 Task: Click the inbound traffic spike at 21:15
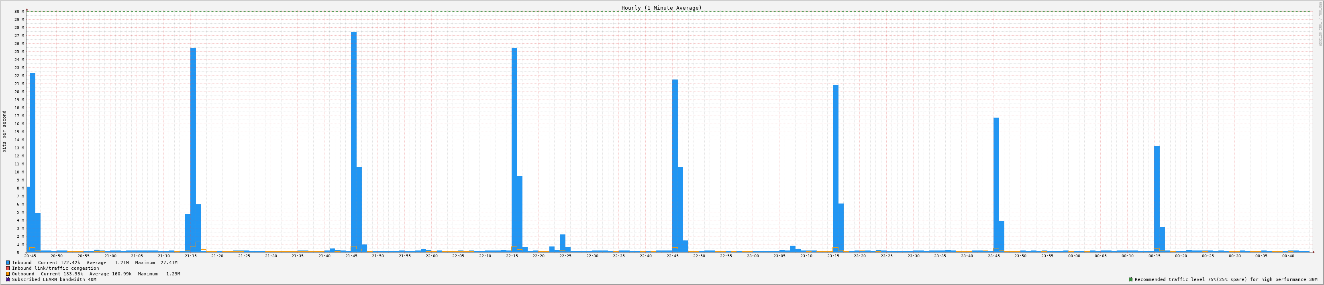[x=193, y=149]
